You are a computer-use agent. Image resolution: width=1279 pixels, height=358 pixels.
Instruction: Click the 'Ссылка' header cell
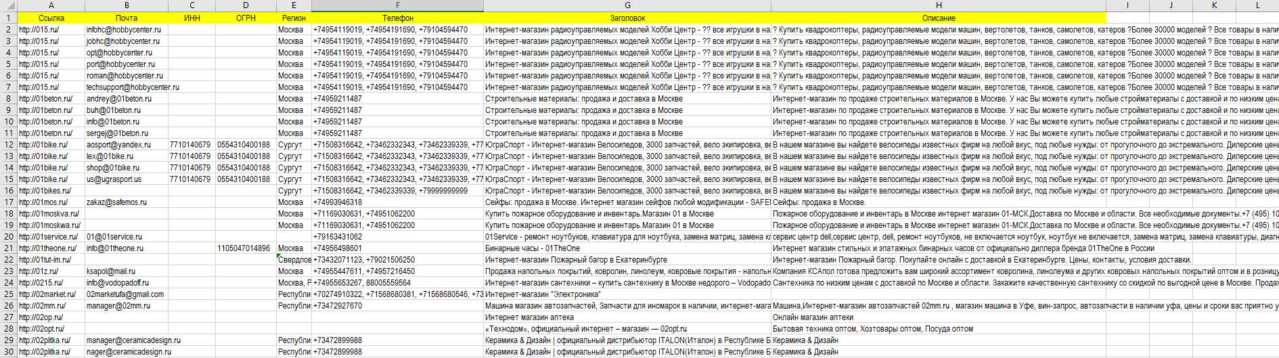(51, 18)
